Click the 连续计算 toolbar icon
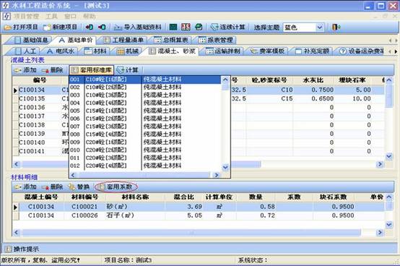Viewport: 400px width, 266px height. [214, 27]
